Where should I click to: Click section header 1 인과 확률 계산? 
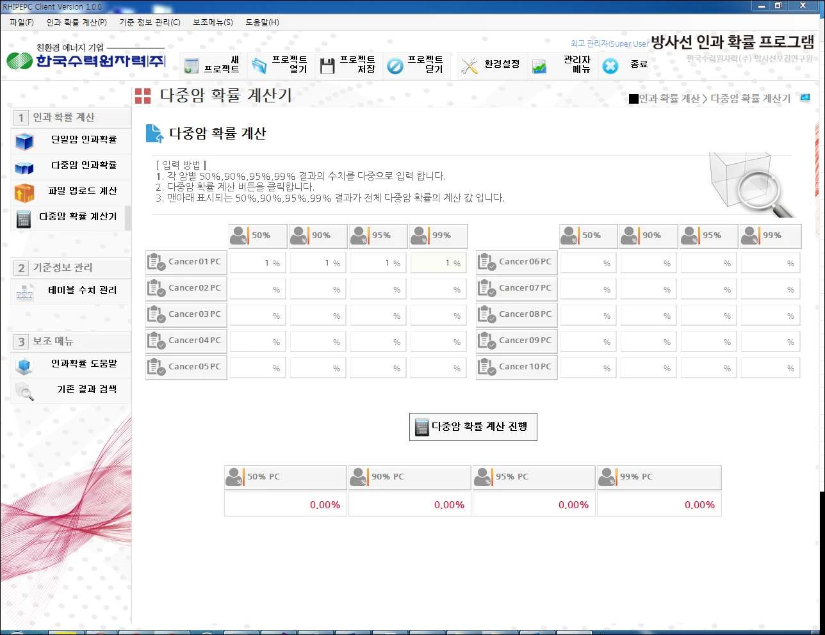pyautogui.click(x=71, y=117)
